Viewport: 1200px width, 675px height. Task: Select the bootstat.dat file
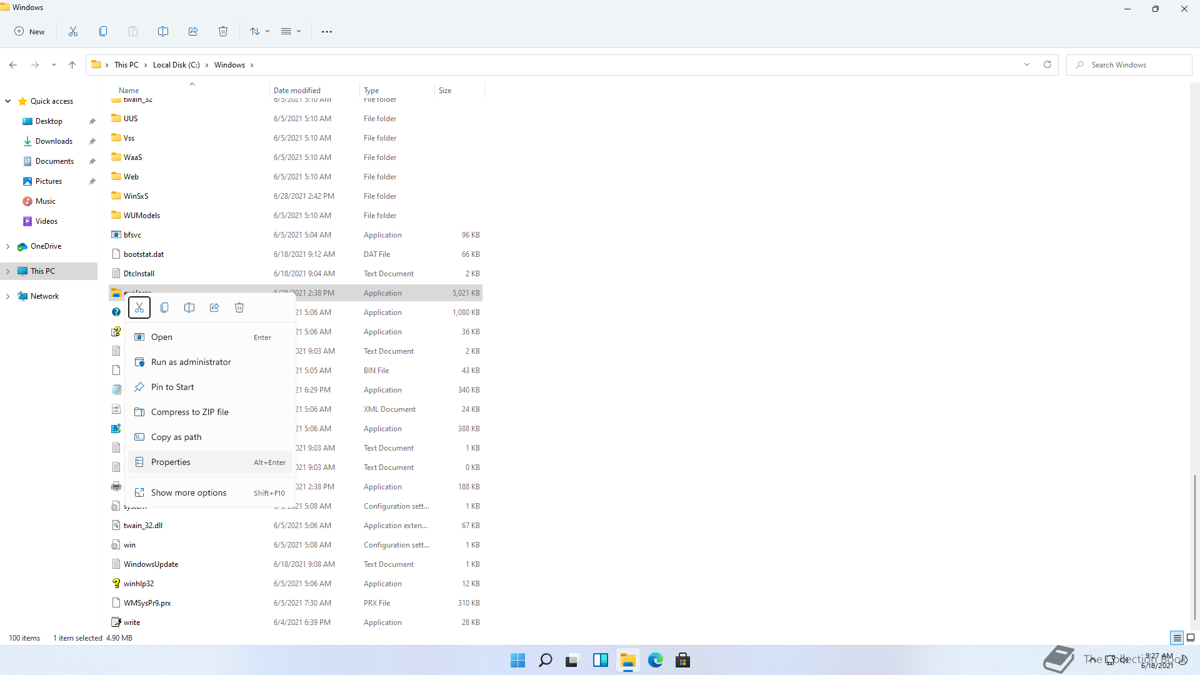(296, 254)
